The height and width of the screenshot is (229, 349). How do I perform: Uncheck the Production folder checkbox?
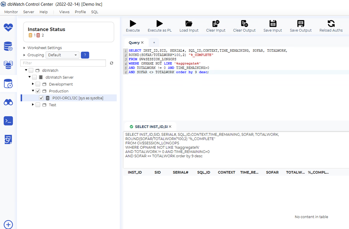(x=38, y=91)
